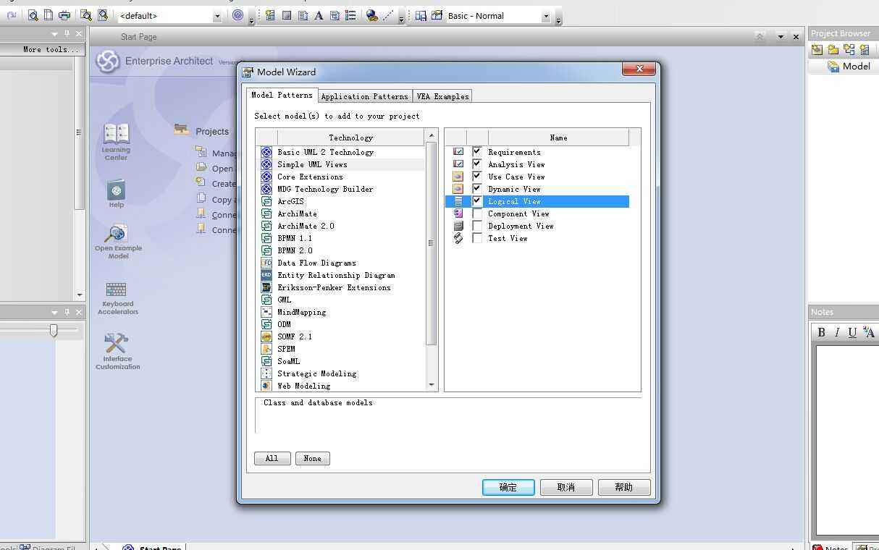Click the printer icon in the toolbar

pyautogui.click(x=64, y=15)
